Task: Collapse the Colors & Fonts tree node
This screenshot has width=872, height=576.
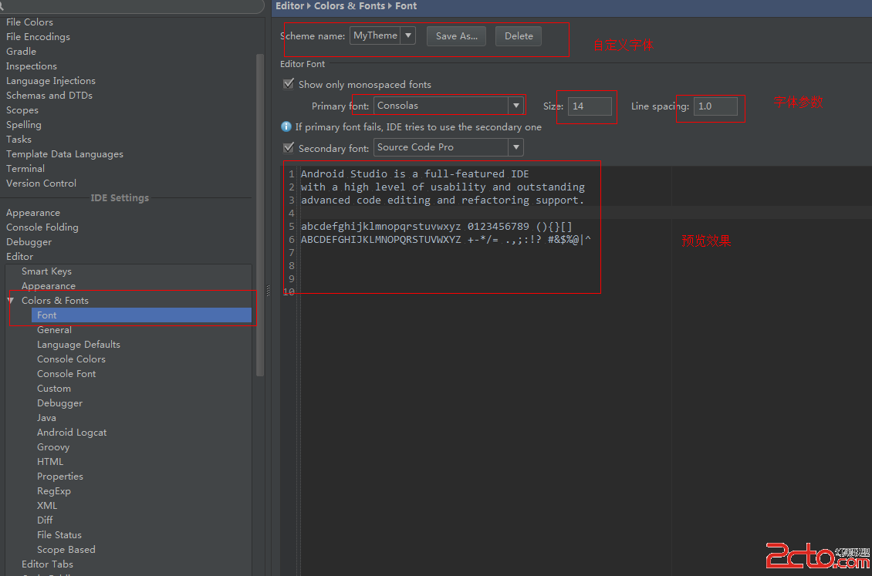Action: click(11, 301)
